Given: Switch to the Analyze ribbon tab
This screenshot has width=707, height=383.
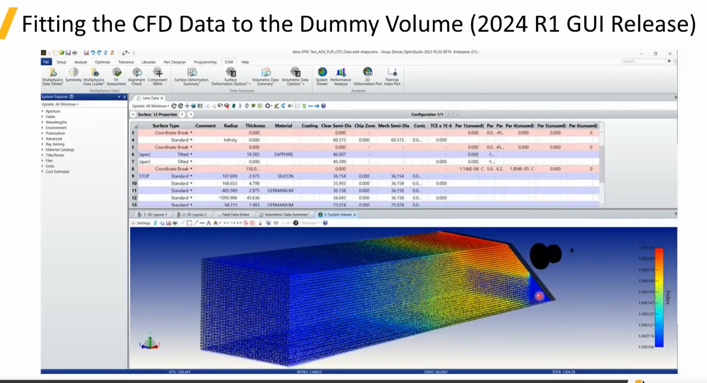Looking at the screenshot, I should [80, 62].
